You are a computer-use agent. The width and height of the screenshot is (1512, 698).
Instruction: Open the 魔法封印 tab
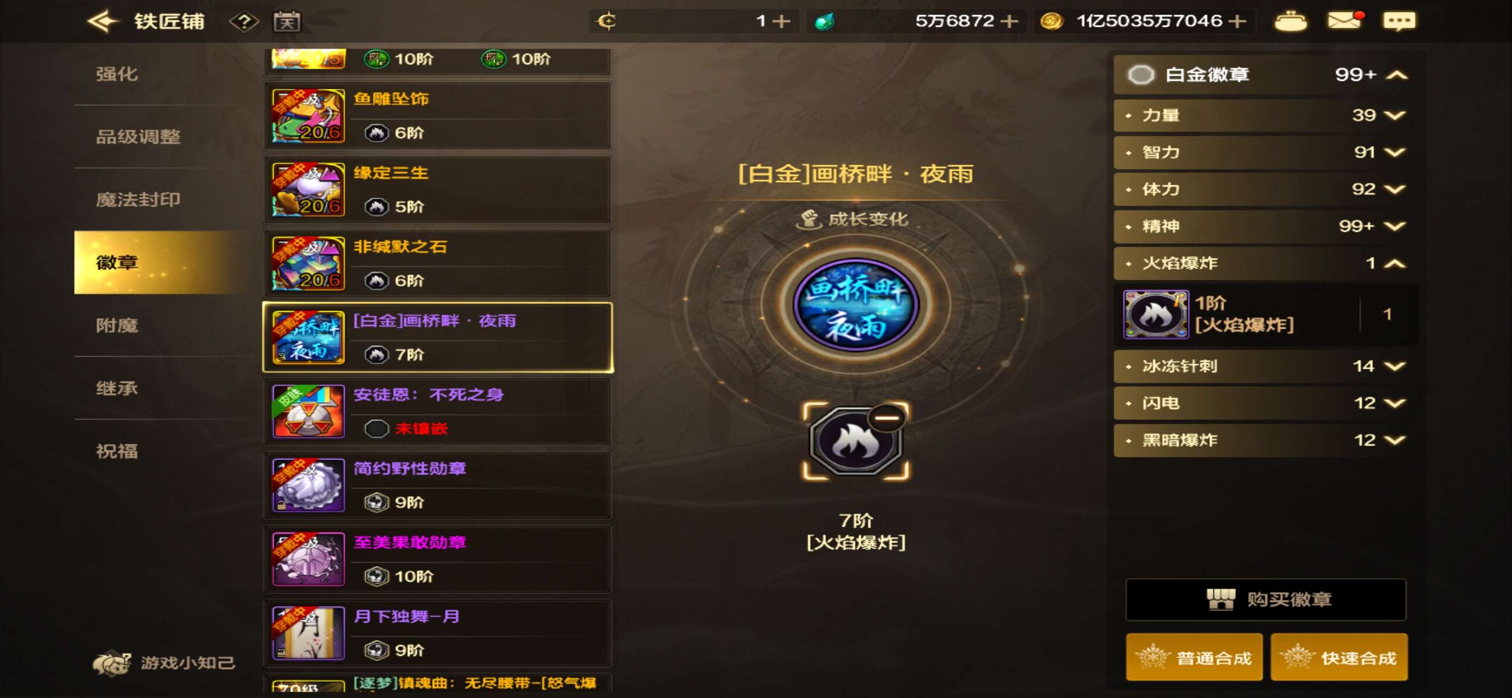(x=138, y=200)
